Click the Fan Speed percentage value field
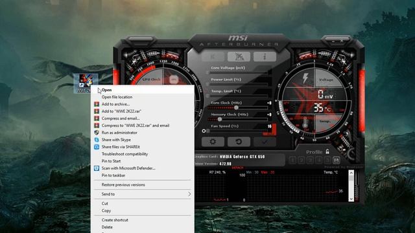Screen dimensions: 415x233 point(270,126)
